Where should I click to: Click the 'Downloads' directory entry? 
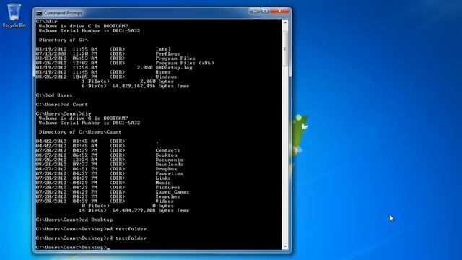(x=169, y=165)
